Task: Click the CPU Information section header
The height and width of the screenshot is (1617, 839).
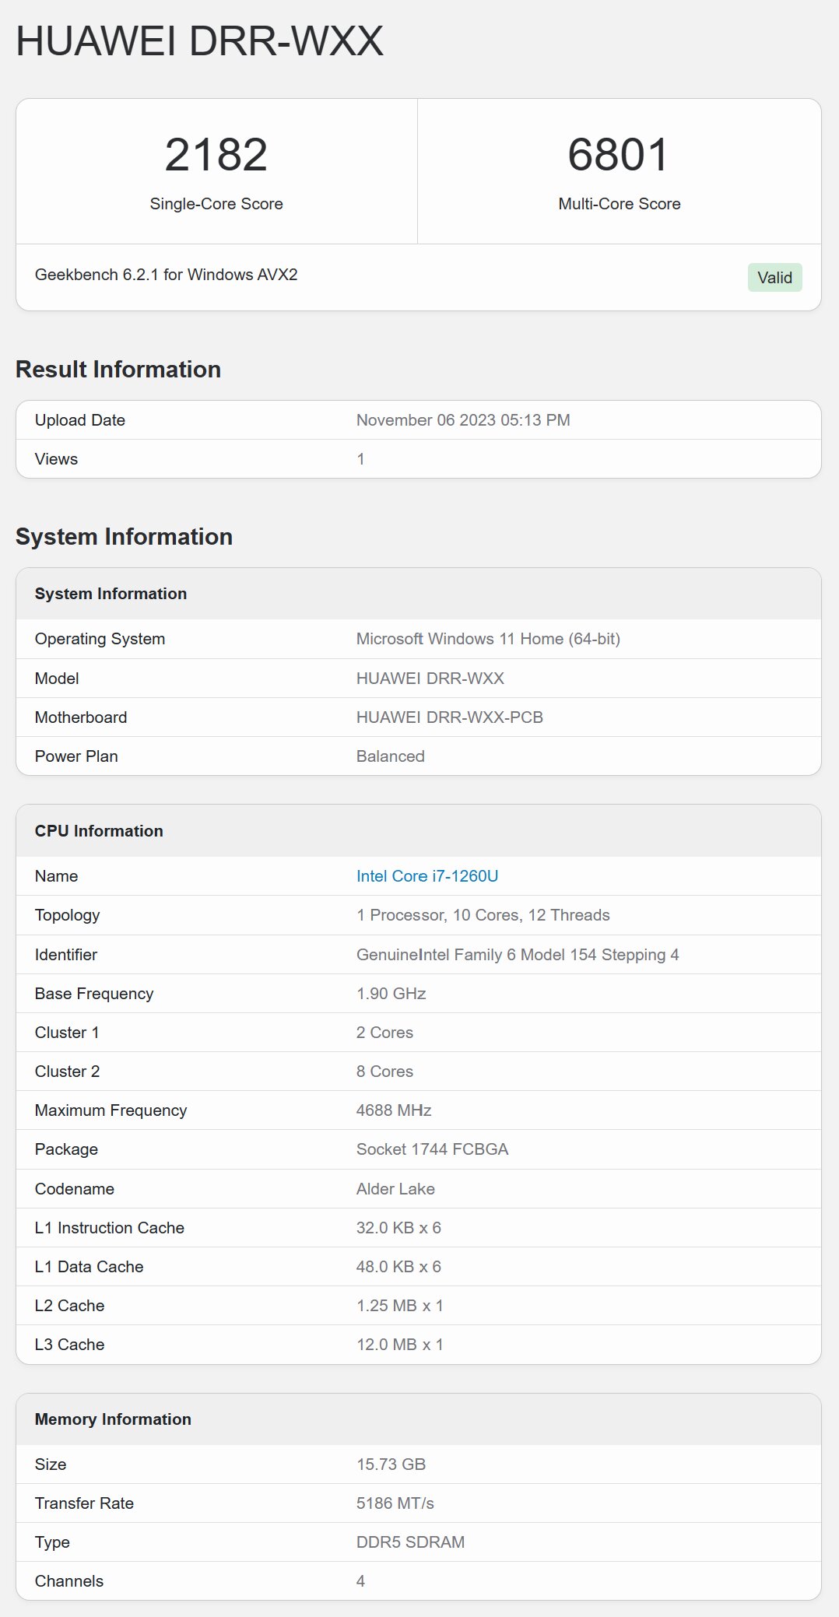Action: coord(99,831)
